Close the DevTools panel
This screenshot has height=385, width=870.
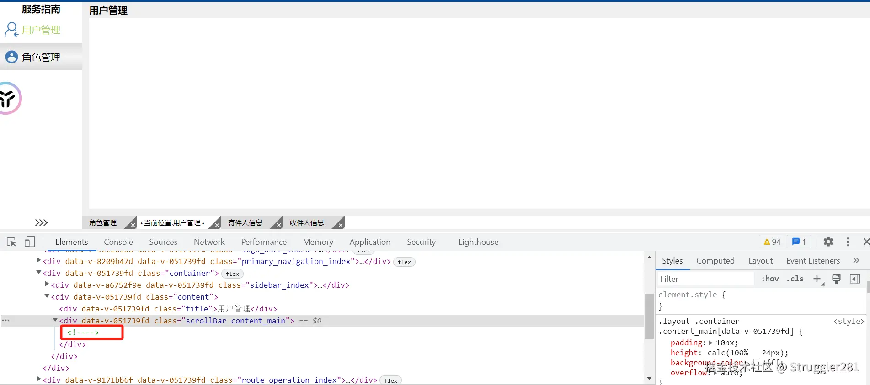[866, 242]
